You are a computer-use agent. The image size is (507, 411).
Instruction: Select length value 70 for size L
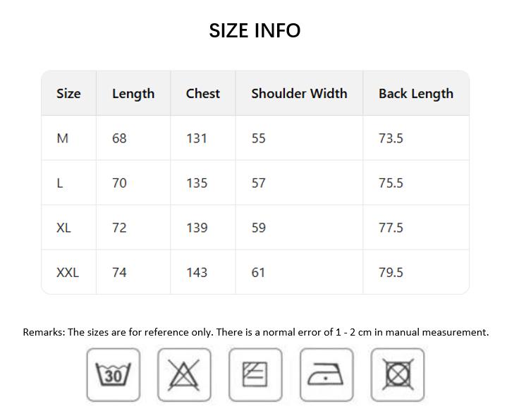click(119, 183)
